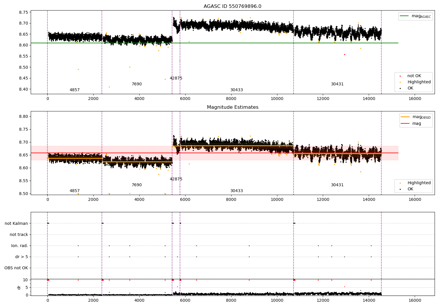This screenshot has width=439, height=307.
Task: Click the title 'AGASC ID 550769896.0'
Action: click(232, 6)
